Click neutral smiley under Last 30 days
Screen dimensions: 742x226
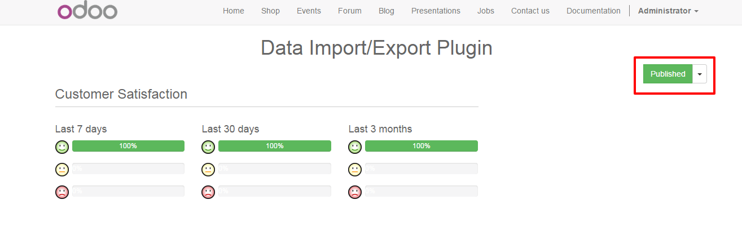click(x=208, y=170)
